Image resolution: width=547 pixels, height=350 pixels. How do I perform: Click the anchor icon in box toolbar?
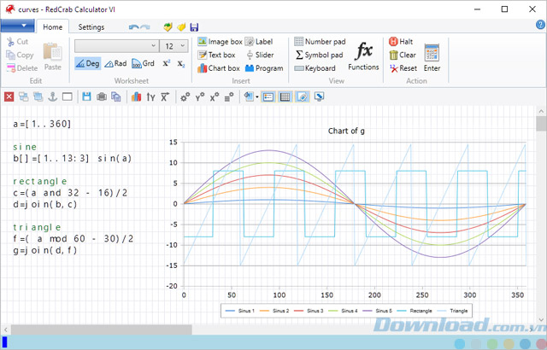(53, 96)
